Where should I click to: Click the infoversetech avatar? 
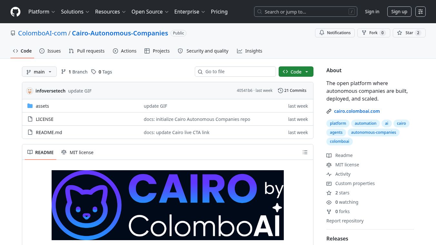(x=30, y=91)
